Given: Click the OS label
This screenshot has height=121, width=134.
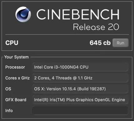Looking at the screenshot, I should 8,89.
